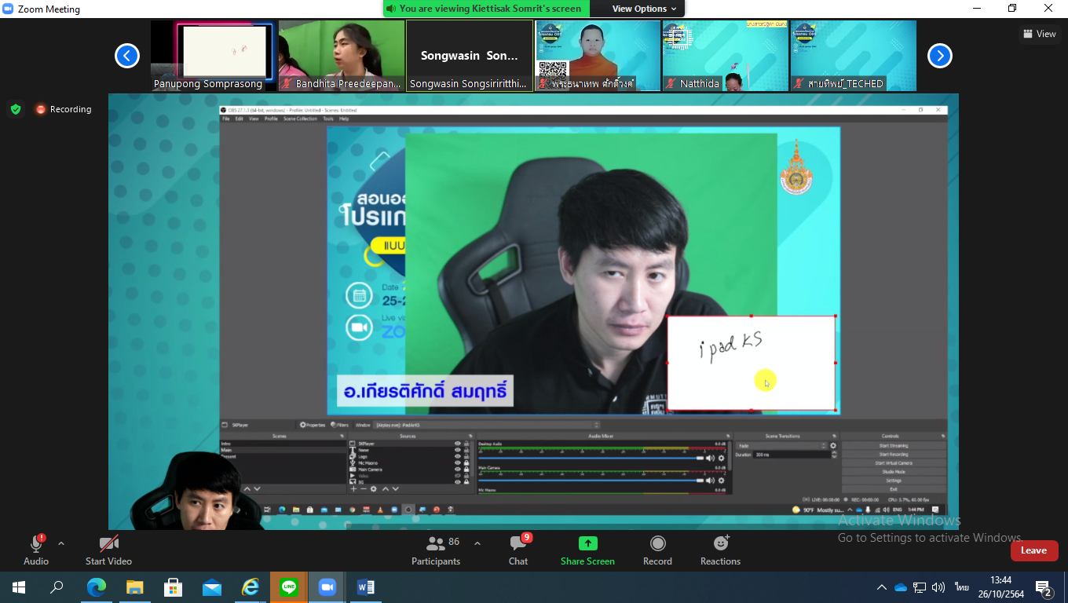Open LINE app from the taskbar

point(289,587)
